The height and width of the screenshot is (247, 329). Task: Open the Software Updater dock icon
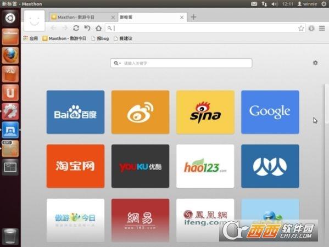[10, 149]
